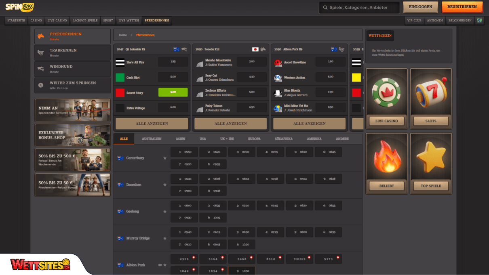Click the saddle icon next to Sexy Cat

[x=200, y=78]
